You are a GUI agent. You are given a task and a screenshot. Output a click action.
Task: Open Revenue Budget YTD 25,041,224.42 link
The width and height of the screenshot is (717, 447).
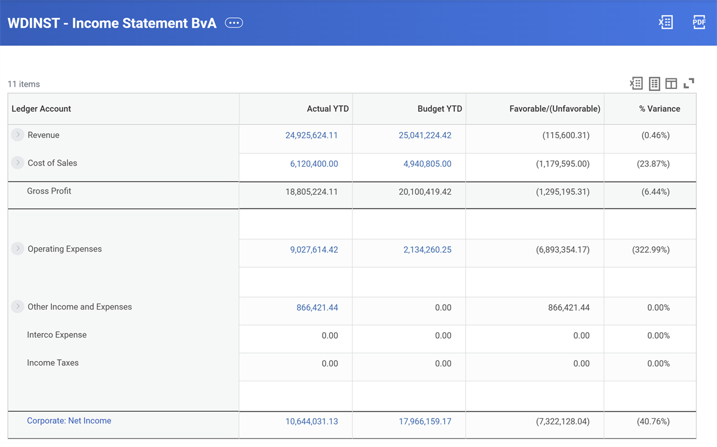pos(425,136)
